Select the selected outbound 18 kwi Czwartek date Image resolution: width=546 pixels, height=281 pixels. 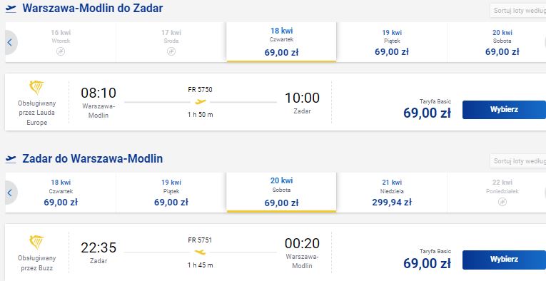(x=281, y=42)
